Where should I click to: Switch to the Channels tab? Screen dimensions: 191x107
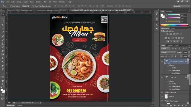[x=170, y=45]
